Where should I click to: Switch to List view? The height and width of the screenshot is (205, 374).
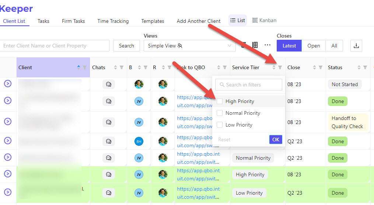[238, 21]
